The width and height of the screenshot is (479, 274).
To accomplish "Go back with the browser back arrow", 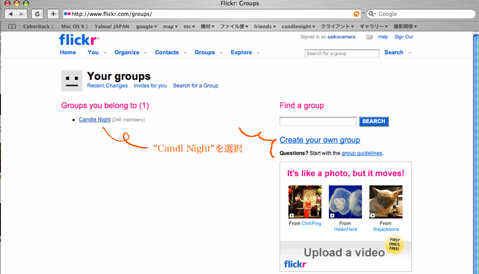I will (11, 14).
